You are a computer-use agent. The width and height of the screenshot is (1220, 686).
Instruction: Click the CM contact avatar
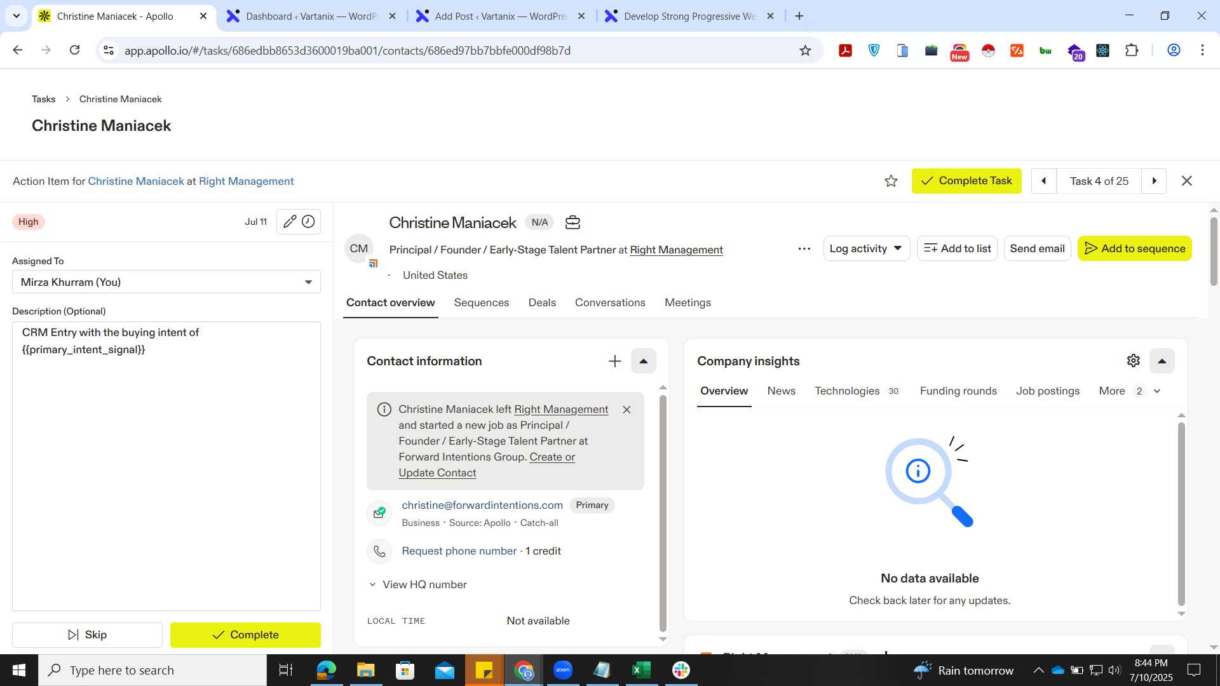pos(359,248)
